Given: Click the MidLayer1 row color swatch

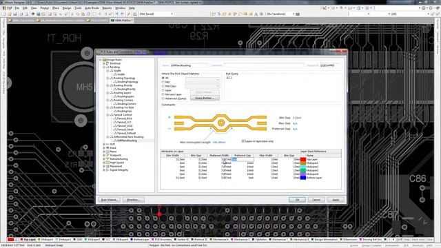Looking at the screenshot, I should (x=303, y=163).
